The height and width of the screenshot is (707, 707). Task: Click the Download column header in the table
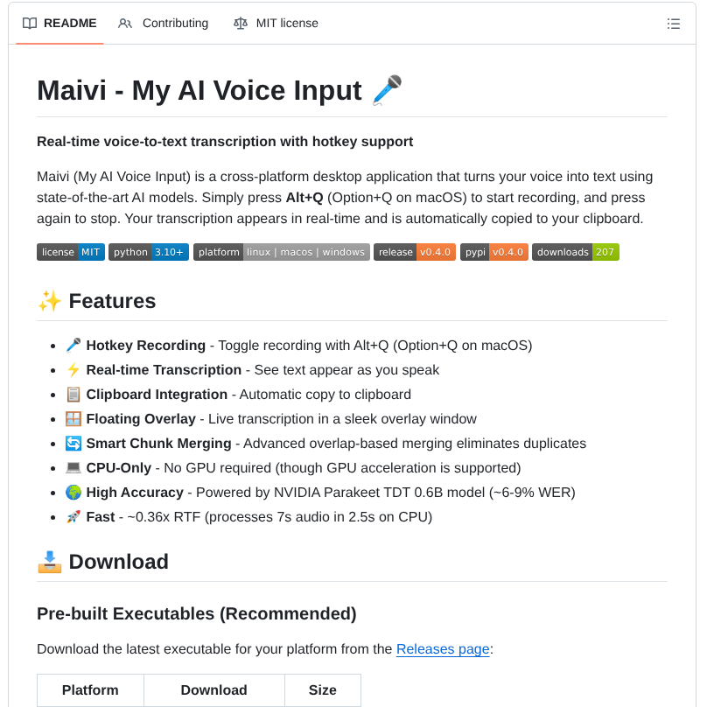tap(213, 690)
